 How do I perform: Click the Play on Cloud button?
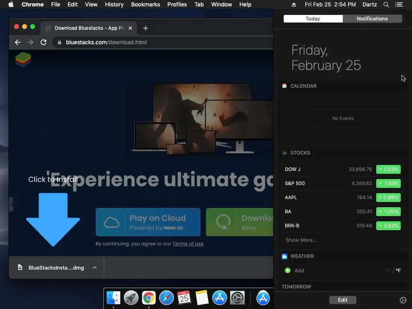pos(148,222)
